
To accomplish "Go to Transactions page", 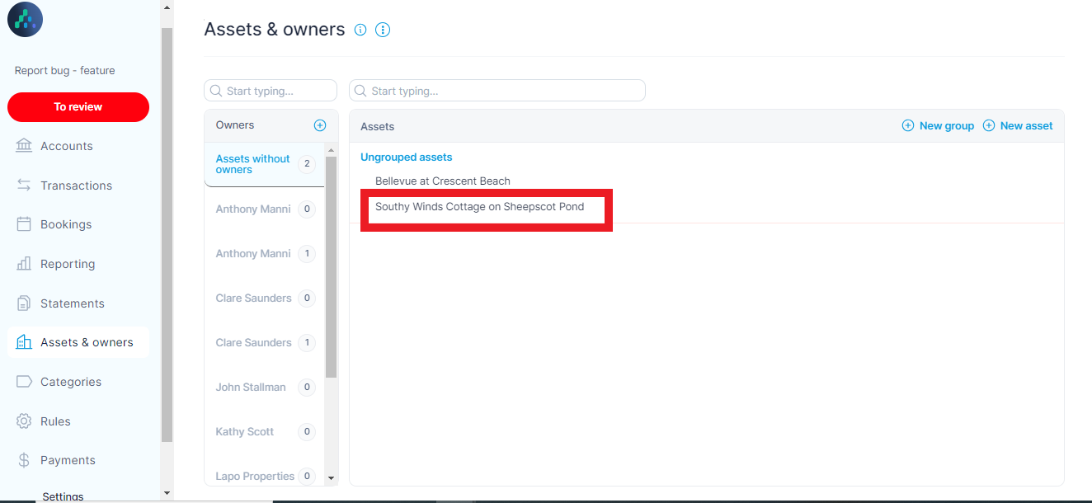I will pos(76,186).
